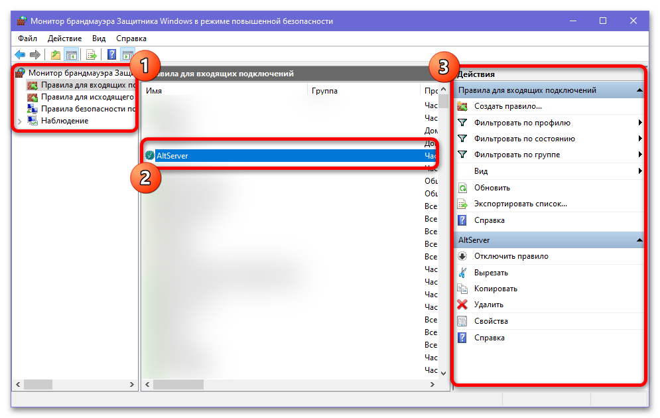660x418 pixels.
Task: Open the Действие menu
Action: pos(64,38)
